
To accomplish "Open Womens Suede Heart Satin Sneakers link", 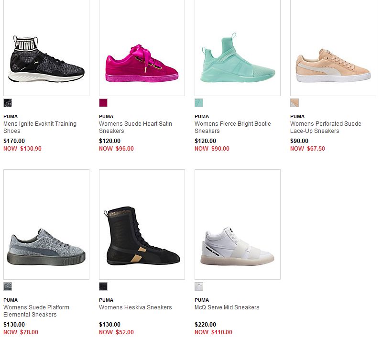I will click(135, 127).
